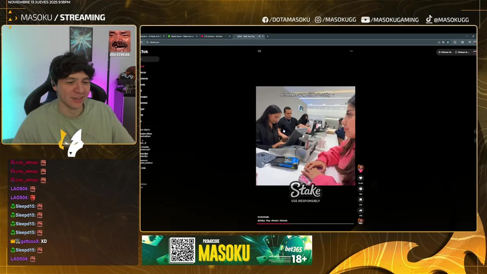The height and width of the screenshot is (274, 487).
Task: Switch to La Ruleta sorteos tab
Action: [x=152, y=36]
